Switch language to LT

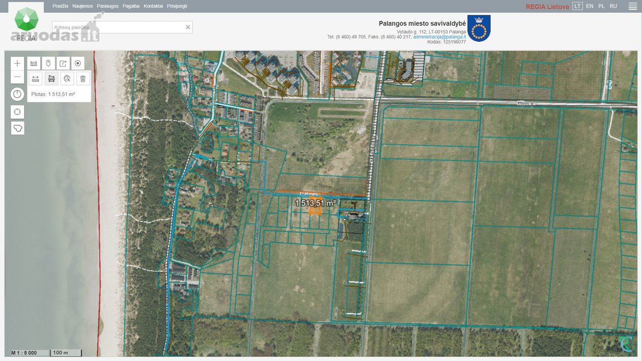pos(577,6)
